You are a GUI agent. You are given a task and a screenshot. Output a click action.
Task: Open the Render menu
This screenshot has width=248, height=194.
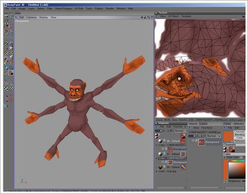coord(110,8)
